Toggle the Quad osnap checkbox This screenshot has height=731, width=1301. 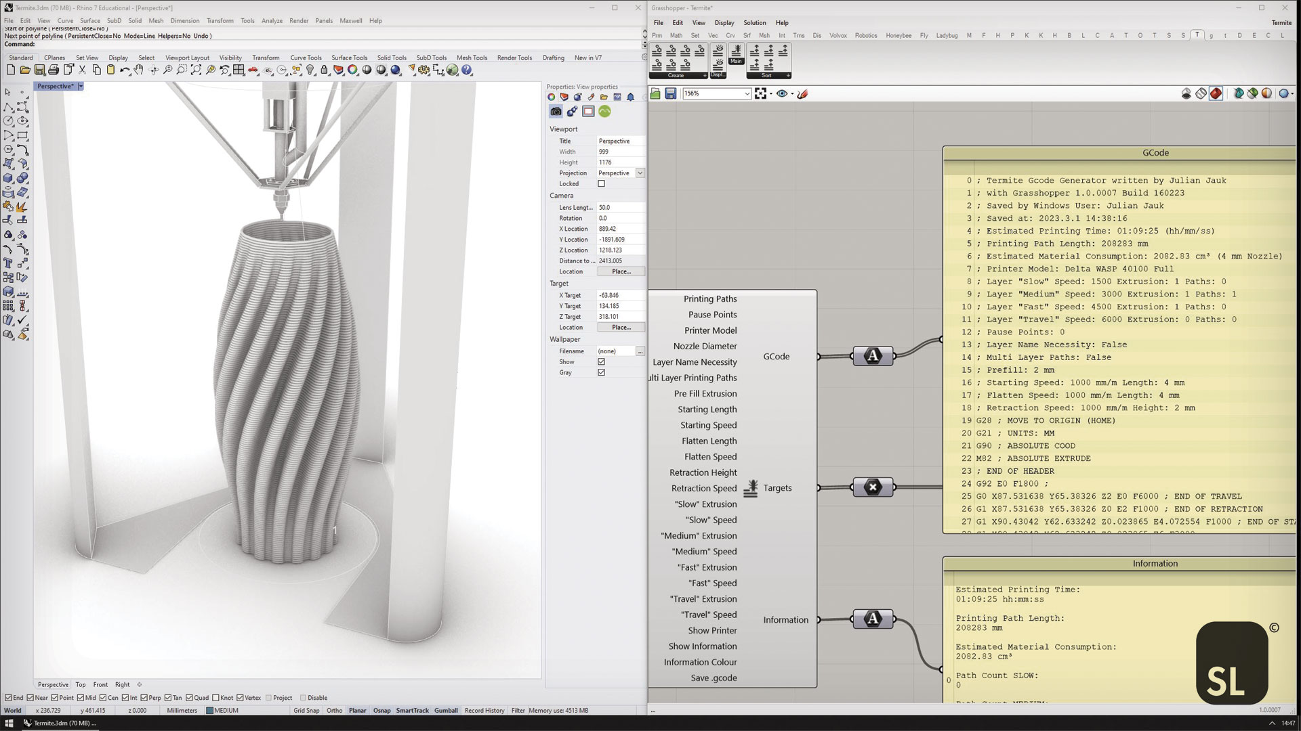(189, 698)
